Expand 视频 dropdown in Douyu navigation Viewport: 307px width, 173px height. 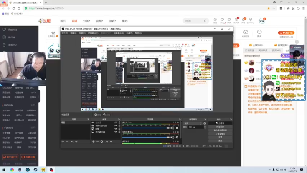(99, 21)
